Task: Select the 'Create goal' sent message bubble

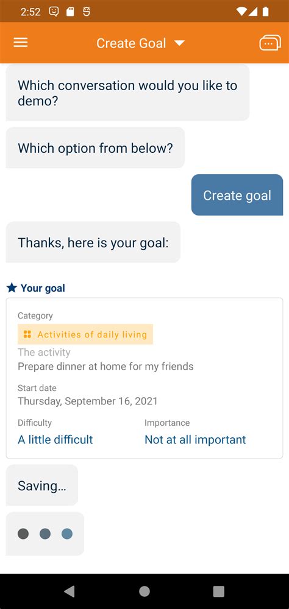Action: [x=237, y=195]
